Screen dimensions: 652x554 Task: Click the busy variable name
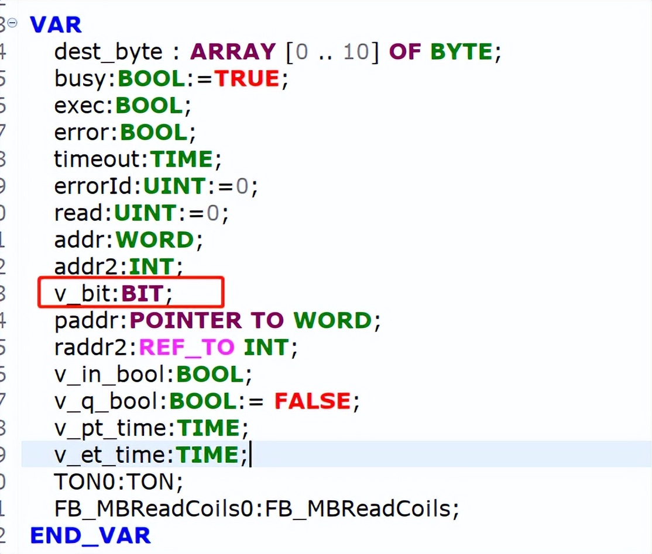(x=81, y=79)
